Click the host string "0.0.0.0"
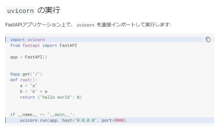Image resolution: width=223 pixels, height=133 pixels. 86,120
